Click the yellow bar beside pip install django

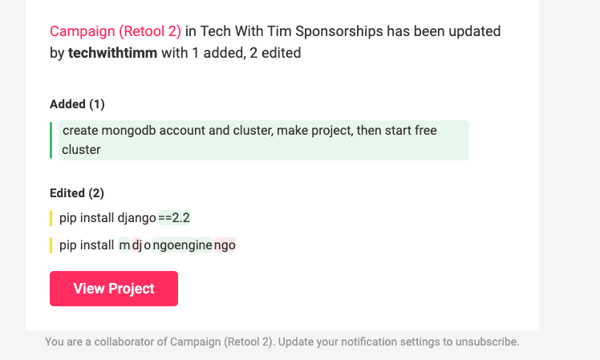coord(51,218)
